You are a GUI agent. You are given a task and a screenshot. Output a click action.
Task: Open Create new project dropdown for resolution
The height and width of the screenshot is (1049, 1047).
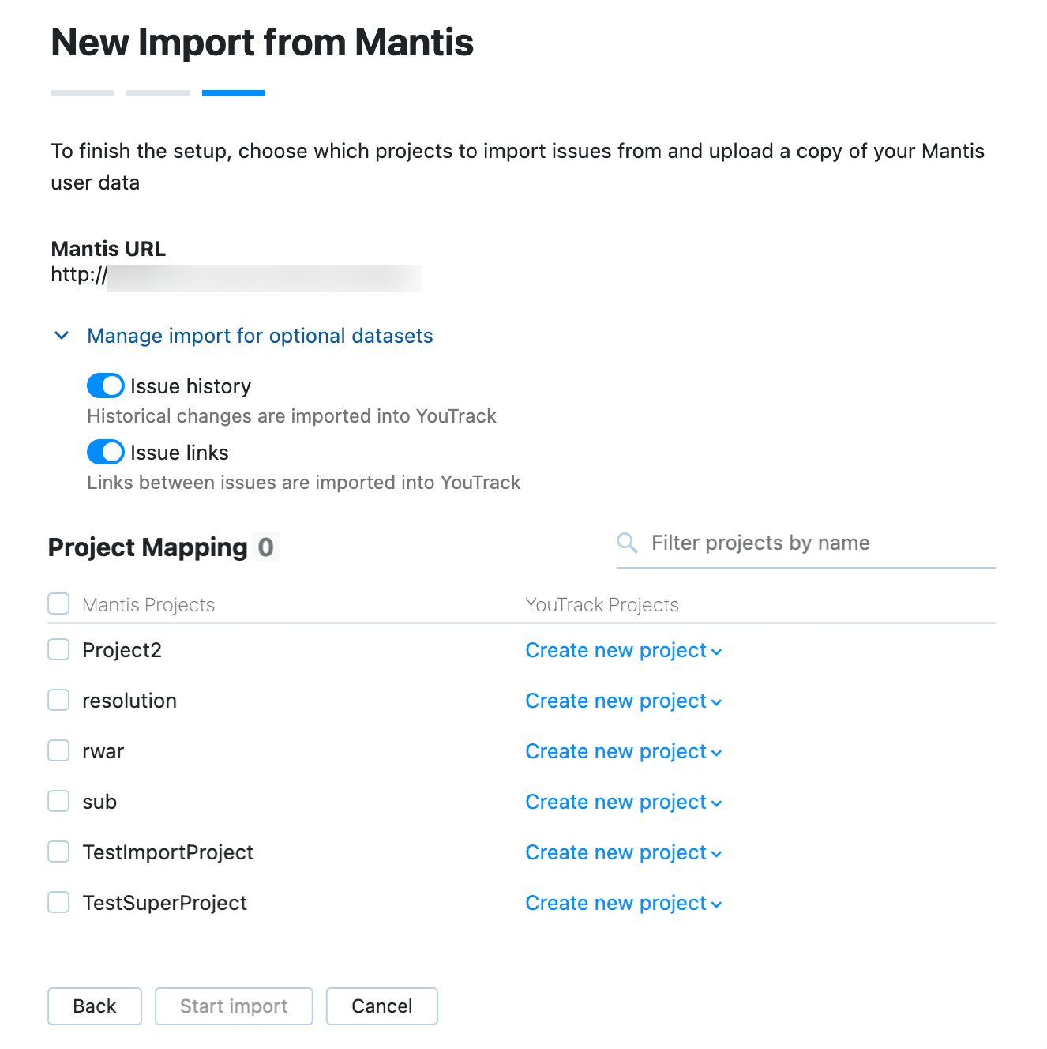(623, 701)
